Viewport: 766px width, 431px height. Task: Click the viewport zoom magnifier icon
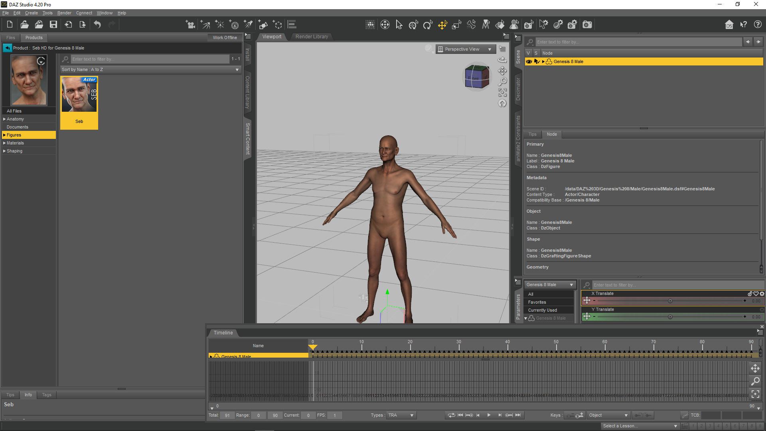click(502, 81)
